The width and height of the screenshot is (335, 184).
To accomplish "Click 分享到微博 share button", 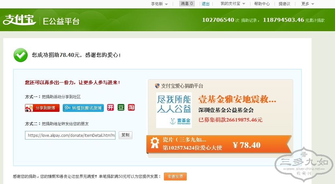I will pos(42,108).
